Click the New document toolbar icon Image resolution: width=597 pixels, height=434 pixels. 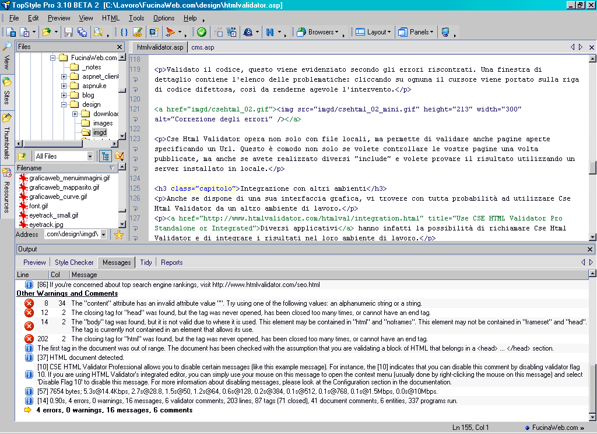click(11, 32)
